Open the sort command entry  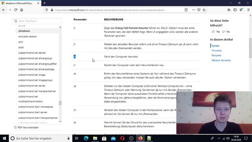click(20, 42)
